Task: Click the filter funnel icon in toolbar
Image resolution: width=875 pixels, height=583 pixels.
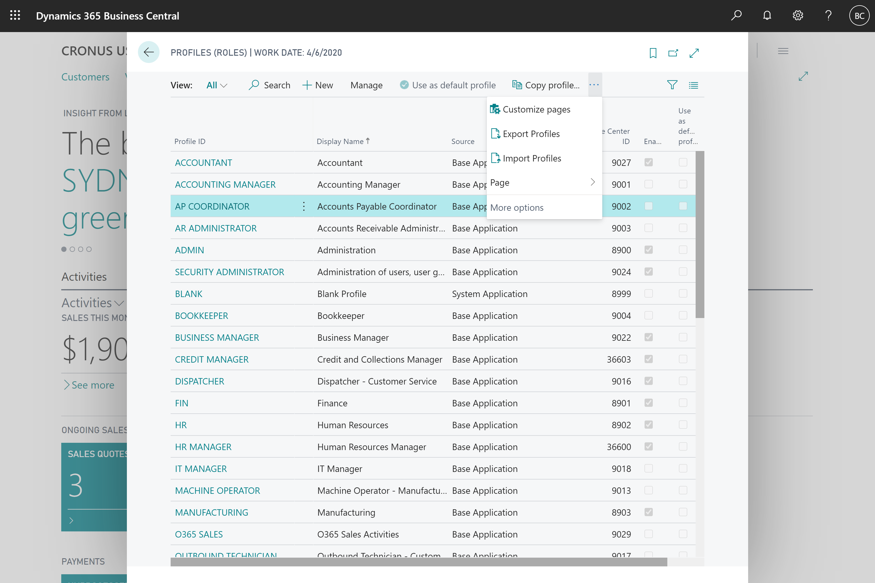Action: click(672, 85)
